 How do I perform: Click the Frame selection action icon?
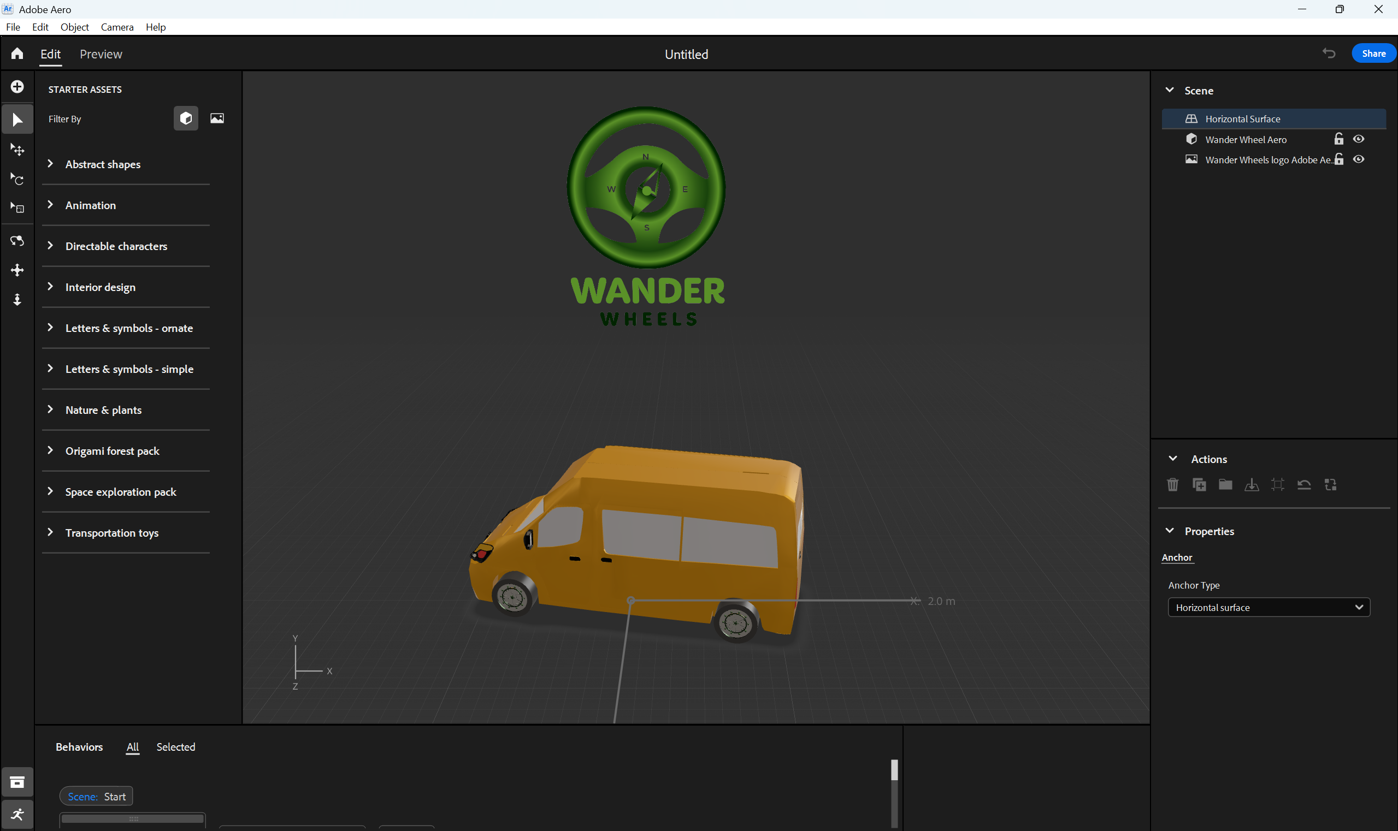coord(1277,485)
